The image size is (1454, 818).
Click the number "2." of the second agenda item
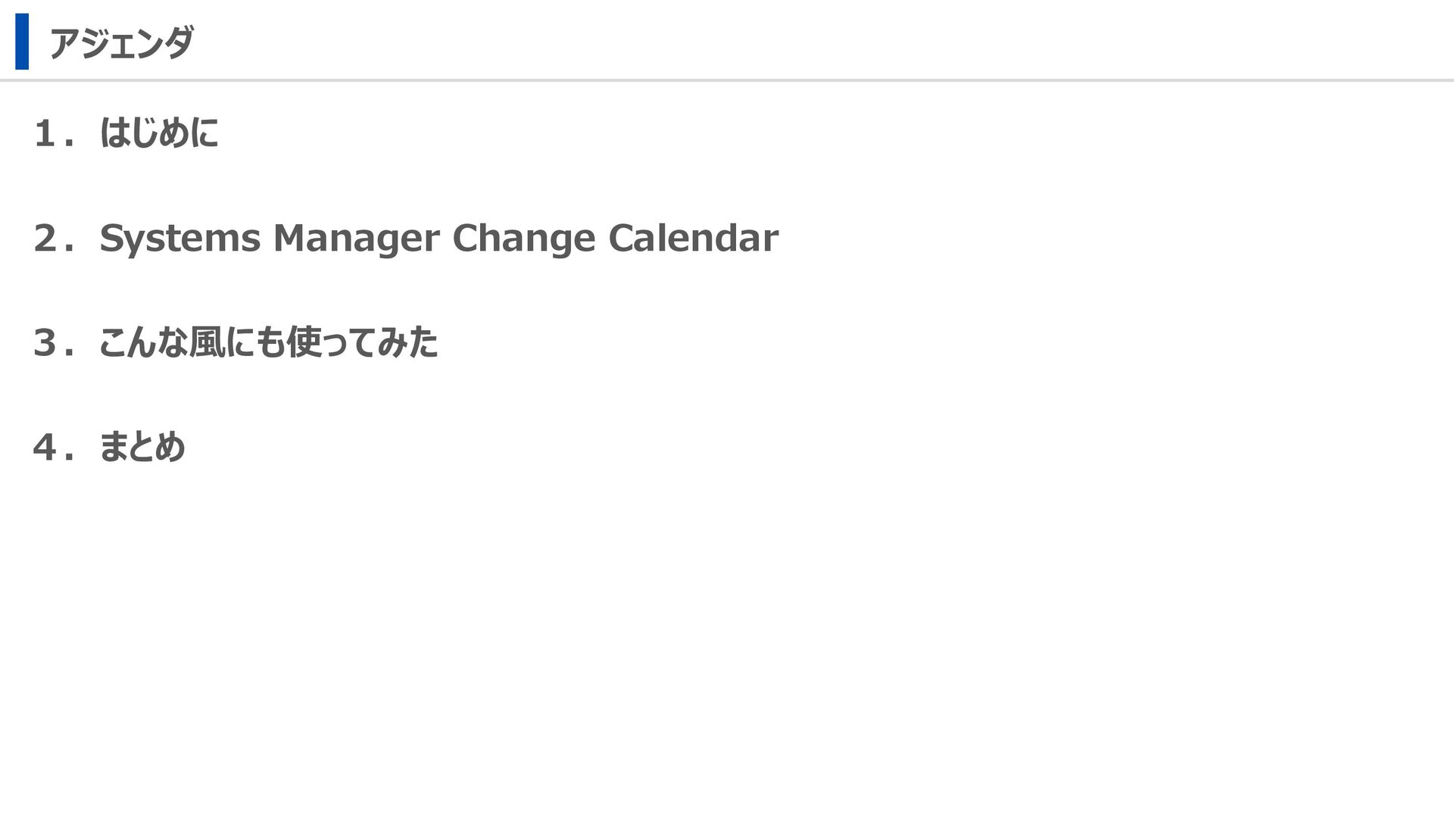54,239
